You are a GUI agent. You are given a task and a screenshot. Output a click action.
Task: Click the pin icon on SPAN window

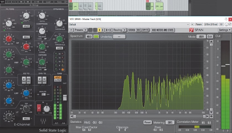226,19
